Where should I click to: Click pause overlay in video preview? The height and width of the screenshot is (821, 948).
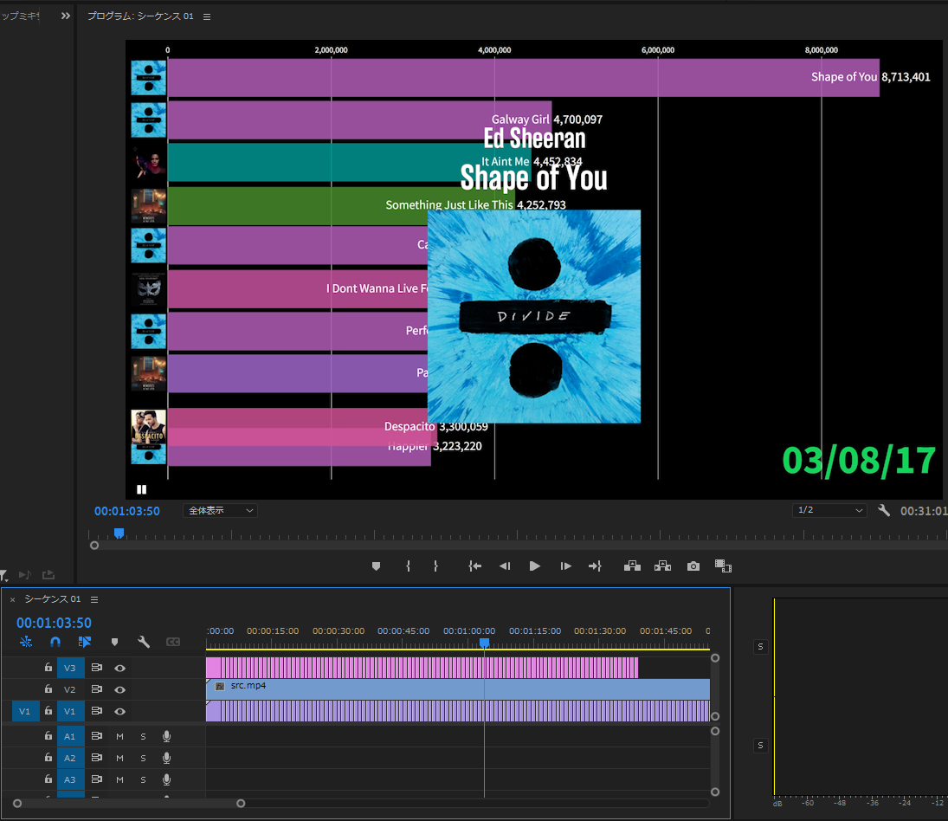tap(141, 489)
